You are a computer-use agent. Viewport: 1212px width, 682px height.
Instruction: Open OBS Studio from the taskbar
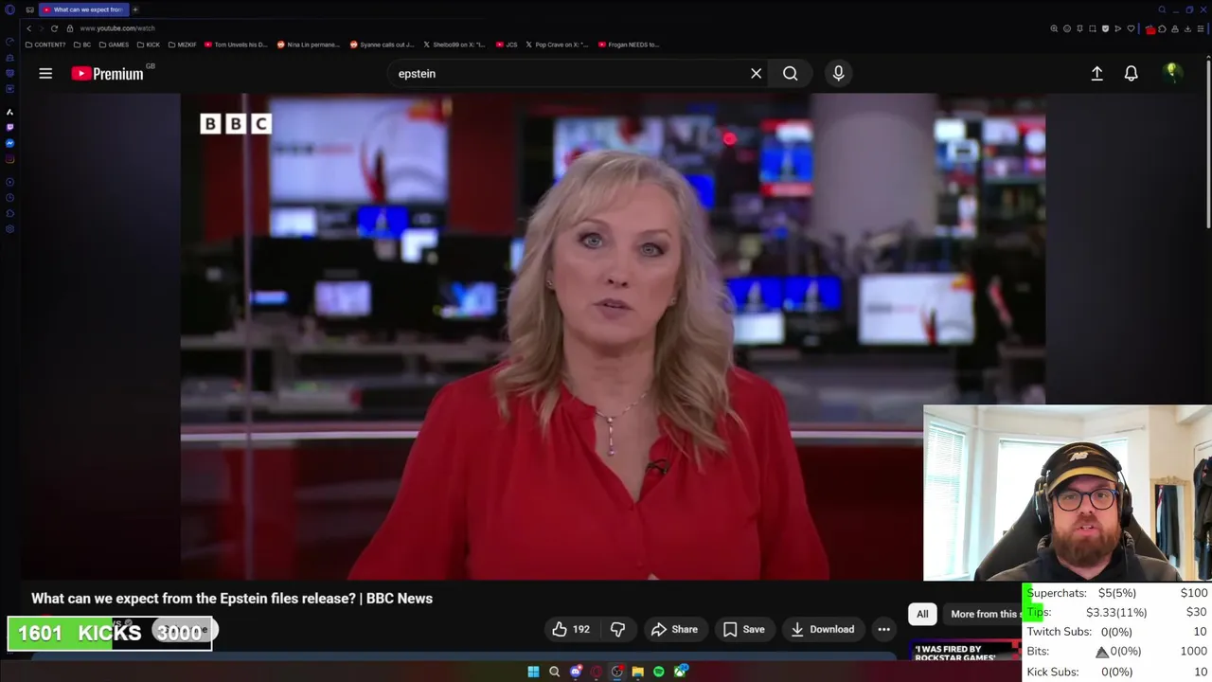pyautogui.click(x=616, y=672)
